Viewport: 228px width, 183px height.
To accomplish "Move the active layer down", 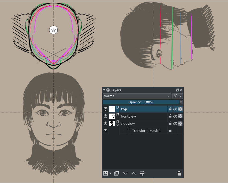I will [x=125, y=173].
